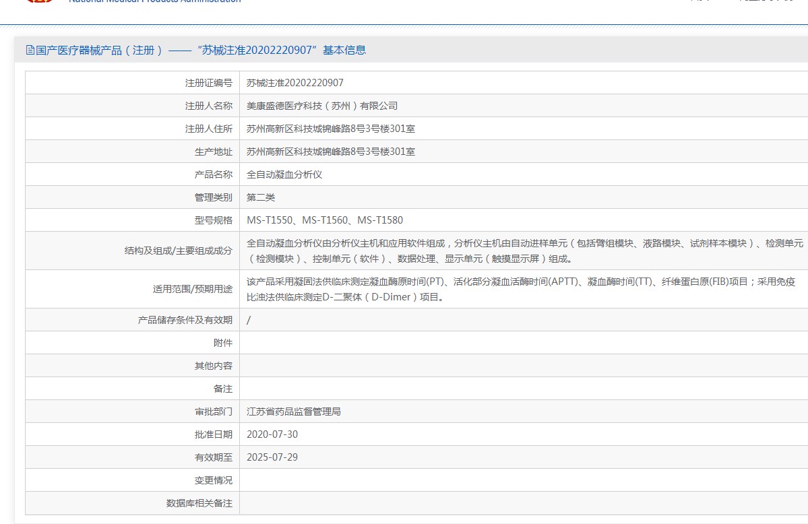
Task: Click the National Medical Products Administration text
Action: pyautogui.click(x=154, y=2)
